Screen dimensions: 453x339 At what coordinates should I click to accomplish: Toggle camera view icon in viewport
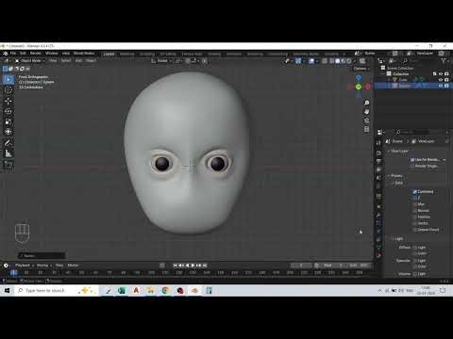coord(366,121)
